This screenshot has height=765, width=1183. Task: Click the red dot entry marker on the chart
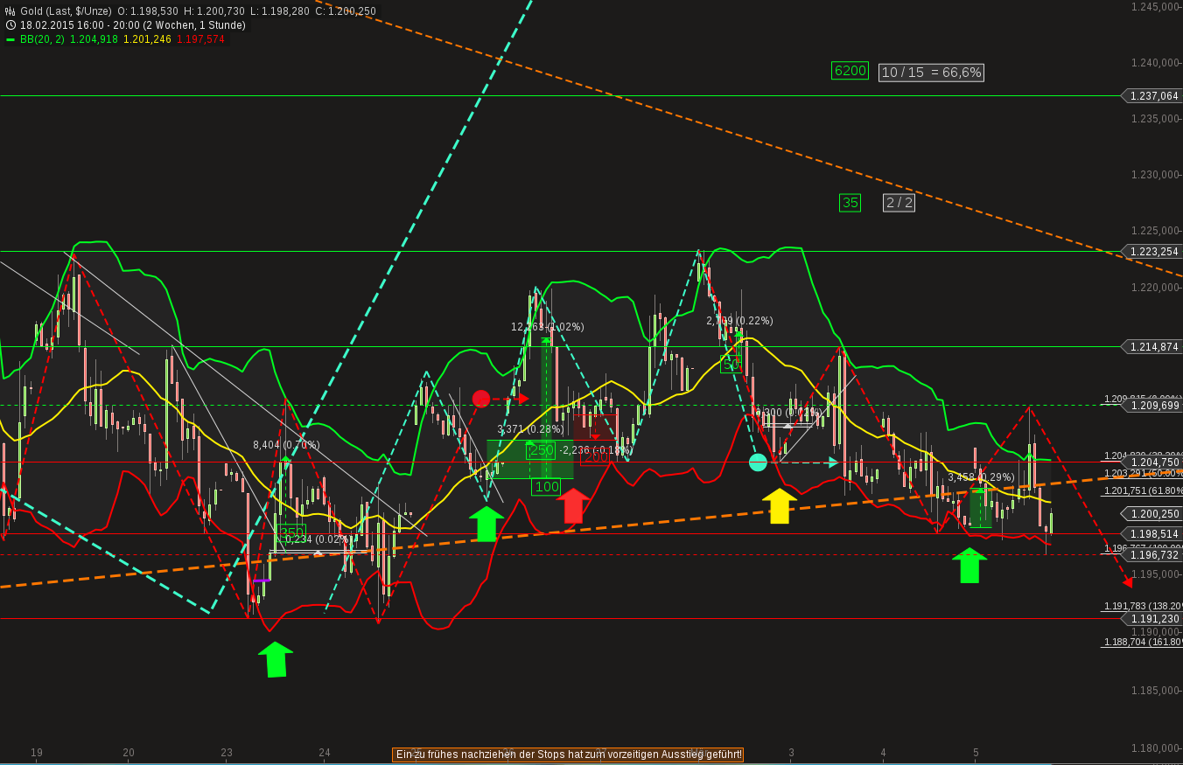coord(480,398)
